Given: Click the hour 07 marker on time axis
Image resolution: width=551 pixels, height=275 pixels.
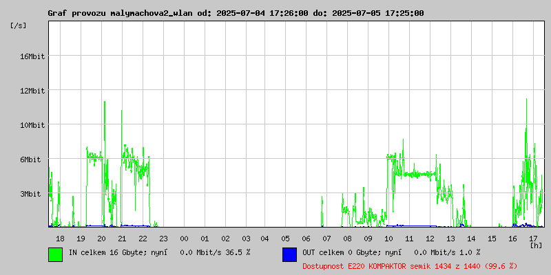Looking at the screenshot, I should click(326, 239).
